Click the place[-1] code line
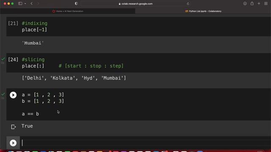Viewport: 271px width, 152px height. pyautogui.click(x=34, y=30)
